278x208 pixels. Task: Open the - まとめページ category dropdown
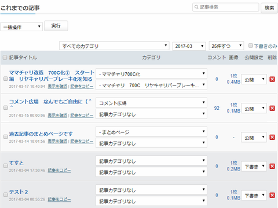coord(151,132)
